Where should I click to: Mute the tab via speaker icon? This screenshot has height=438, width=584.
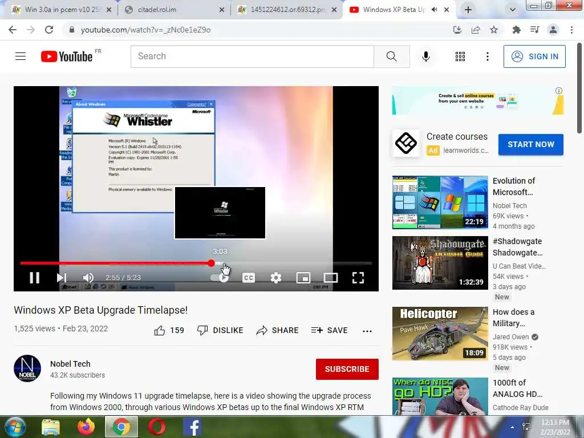point(434,10)
